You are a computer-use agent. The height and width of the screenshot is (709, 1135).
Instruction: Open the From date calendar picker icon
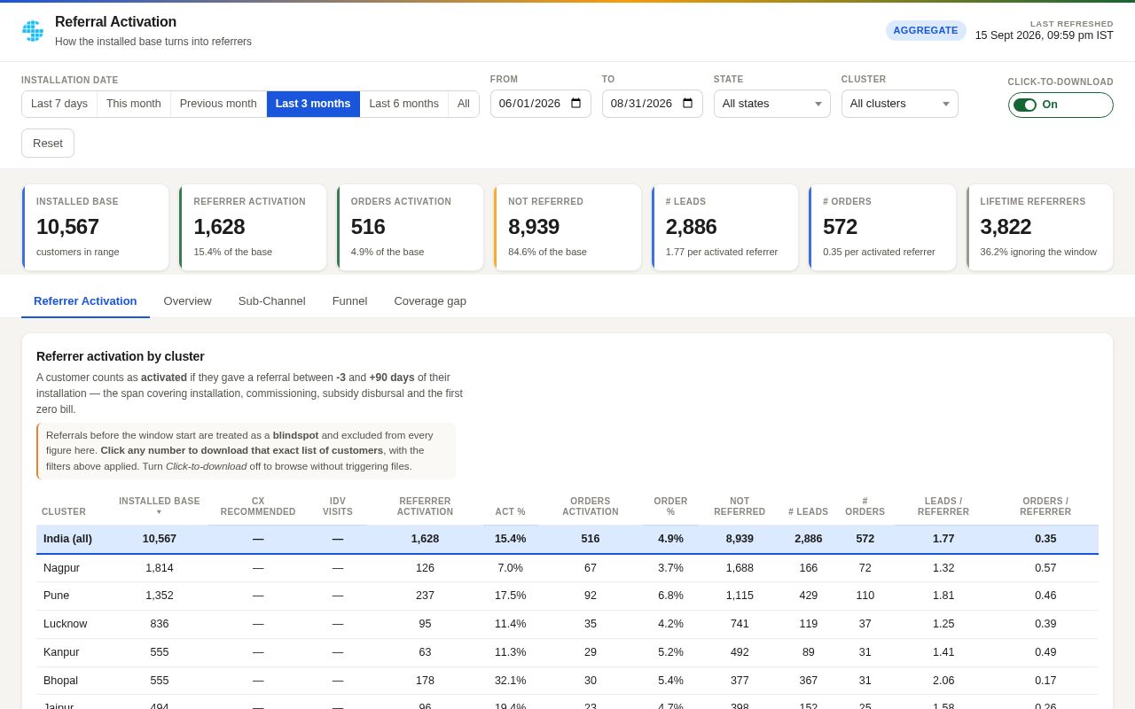(575, 104)
